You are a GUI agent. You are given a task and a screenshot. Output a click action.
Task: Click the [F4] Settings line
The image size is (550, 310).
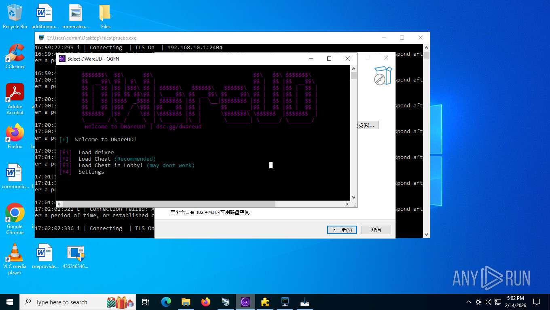pyautogui.click(x=81, y=172)
